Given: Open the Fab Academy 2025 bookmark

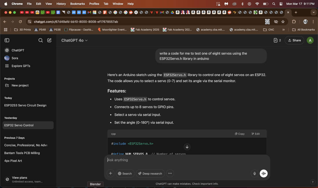Looking at the screenshot, I should 145,30.
